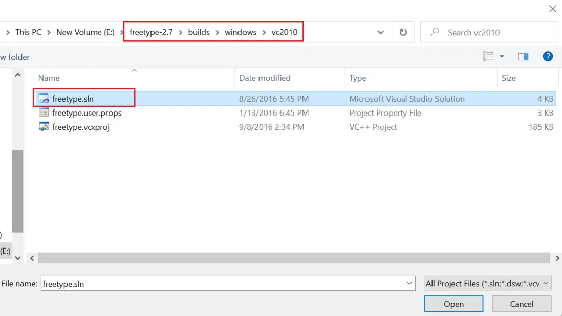The image size is (562, 316).
Task: Select the freetype.sln file name
Action: (x=73, y=99)
